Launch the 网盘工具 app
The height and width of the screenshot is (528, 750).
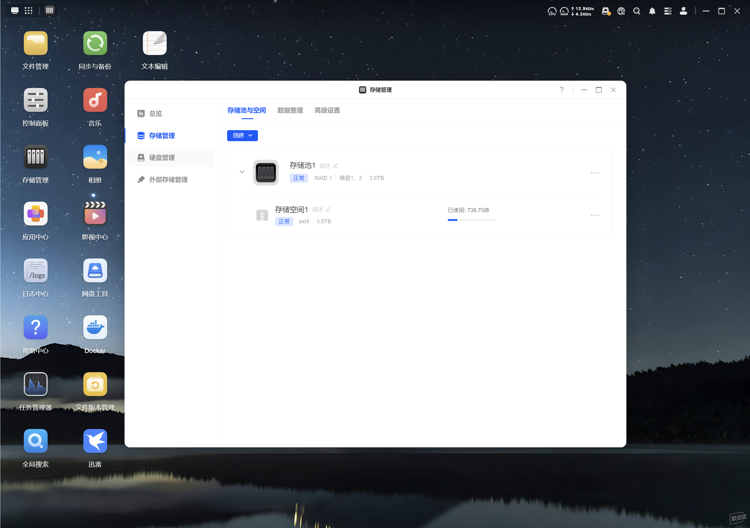pos(95,271)
